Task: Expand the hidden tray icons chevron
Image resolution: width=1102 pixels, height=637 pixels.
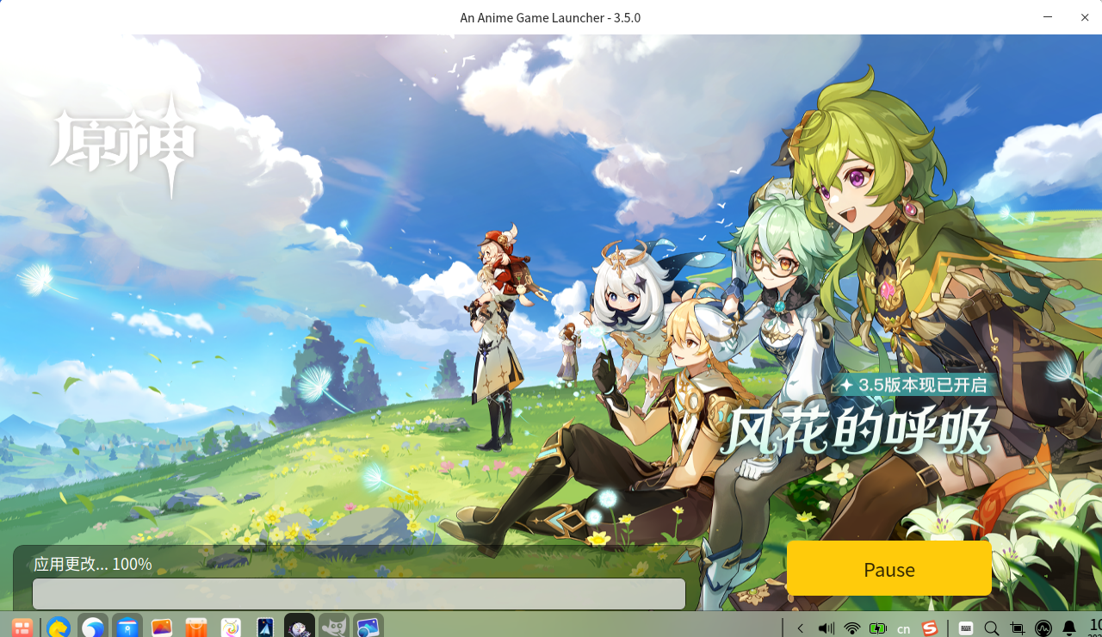Action: 800,628
